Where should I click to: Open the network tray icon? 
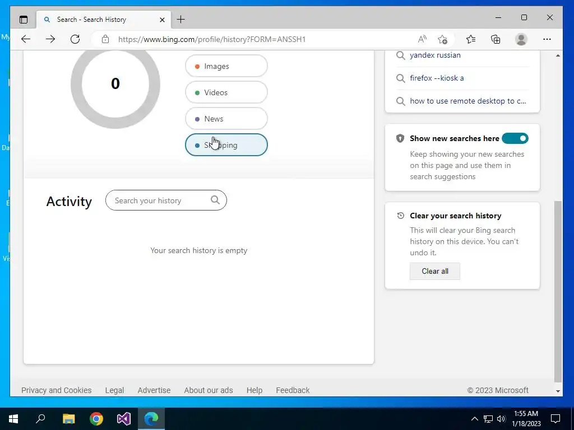point(488,419)
